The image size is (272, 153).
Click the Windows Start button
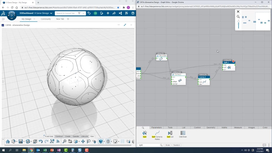(x=3, y=150)
